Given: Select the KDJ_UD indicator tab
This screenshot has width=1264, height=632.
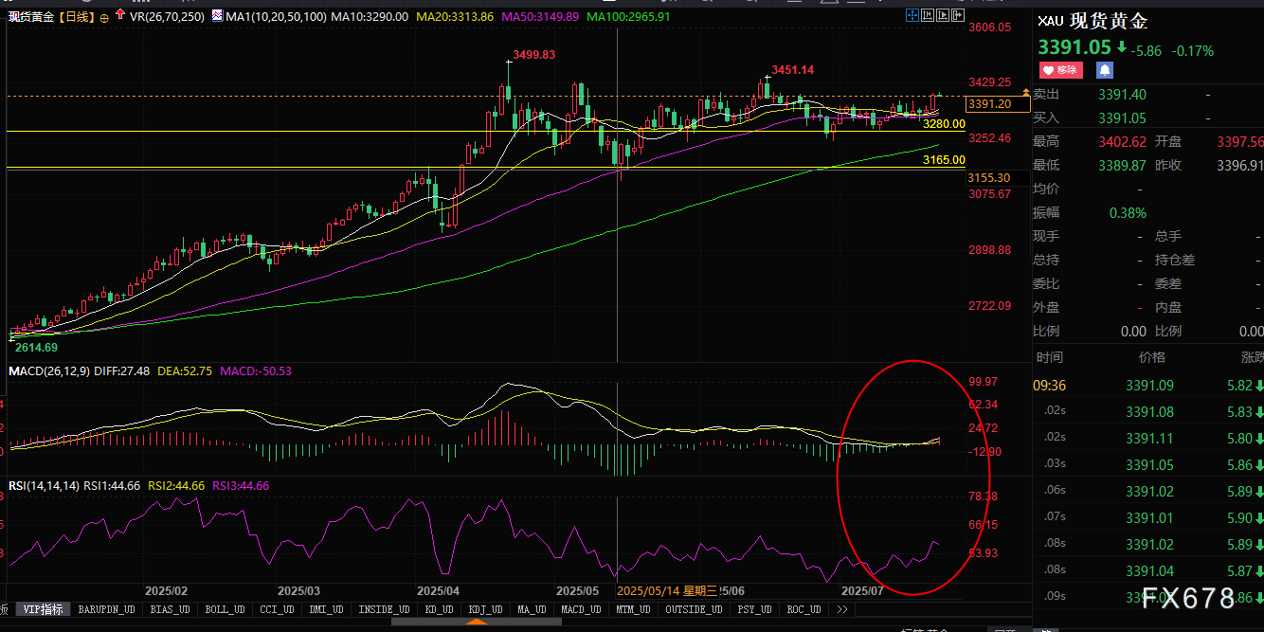Looking at the screenshot, I should click(x=483, y=609).
